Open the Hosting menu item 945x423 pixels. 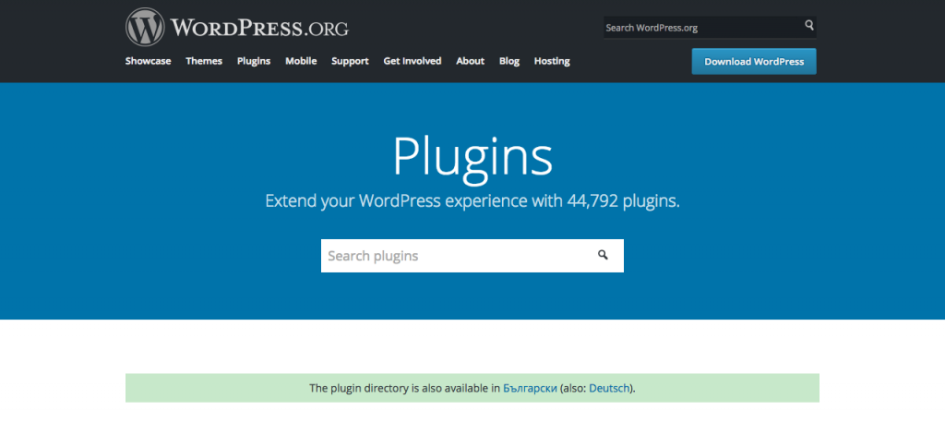(552, 61)
